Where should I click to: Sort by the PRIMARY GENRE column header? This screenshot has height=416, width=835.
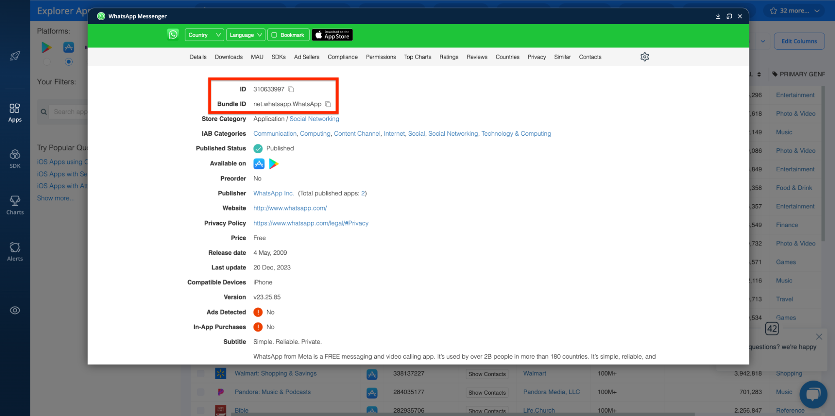[x=798, y=74]
